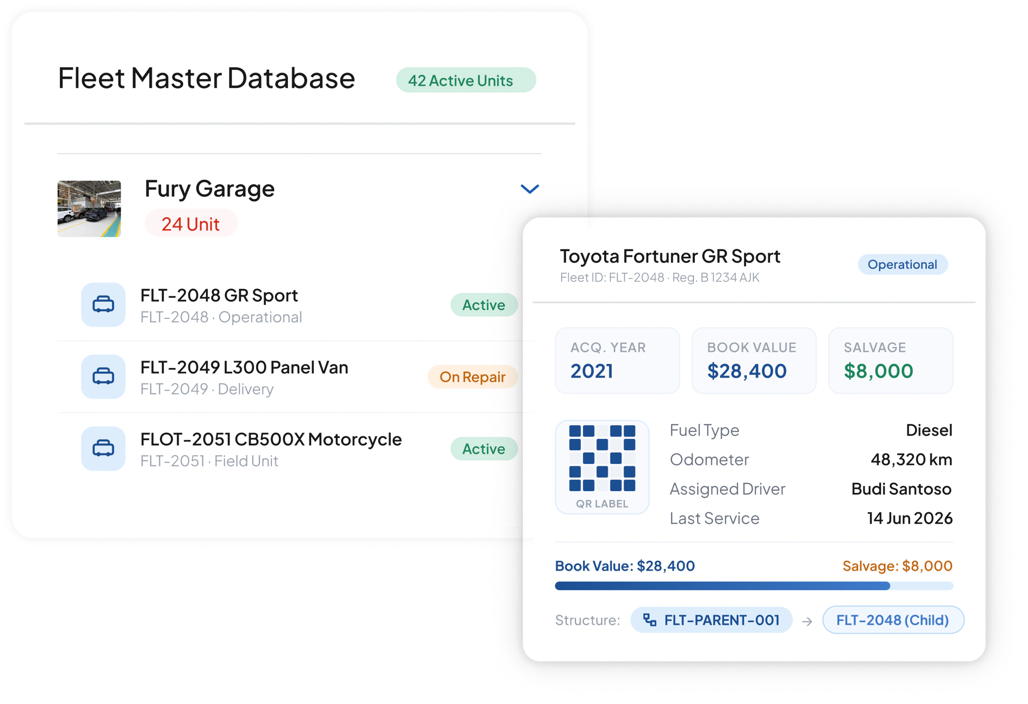The width and height of the screenshot is (1028, 704).
Task: Click the book value depreciation progress bar
Action: (x=754, y=586)
